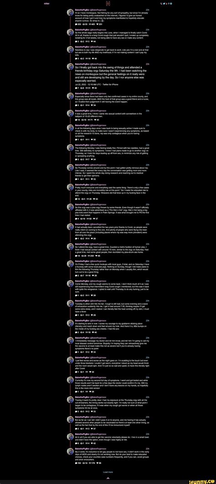Open BabethePigBoi profile name on first tweet
The image size is (216, 484).
pos(82,10)
